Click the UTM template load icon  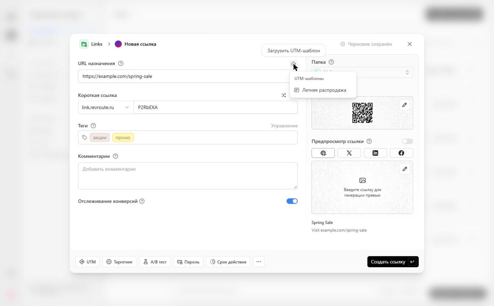(x=293, y=64)
